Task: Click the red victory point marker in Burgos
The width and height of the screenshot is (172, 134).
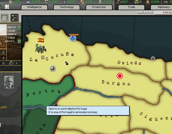Action: click(120, 76)
